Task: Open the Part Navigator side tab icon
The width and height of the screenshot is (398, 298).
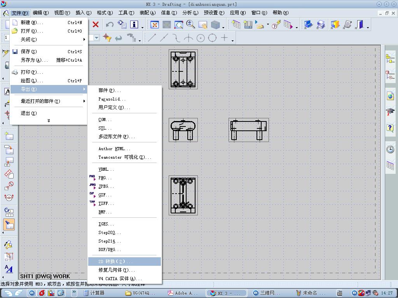Action: pos(390,75)
